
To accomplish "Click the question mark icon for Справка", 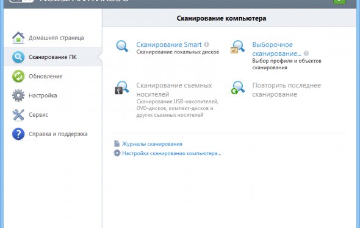I will click(x=18, y=134).
